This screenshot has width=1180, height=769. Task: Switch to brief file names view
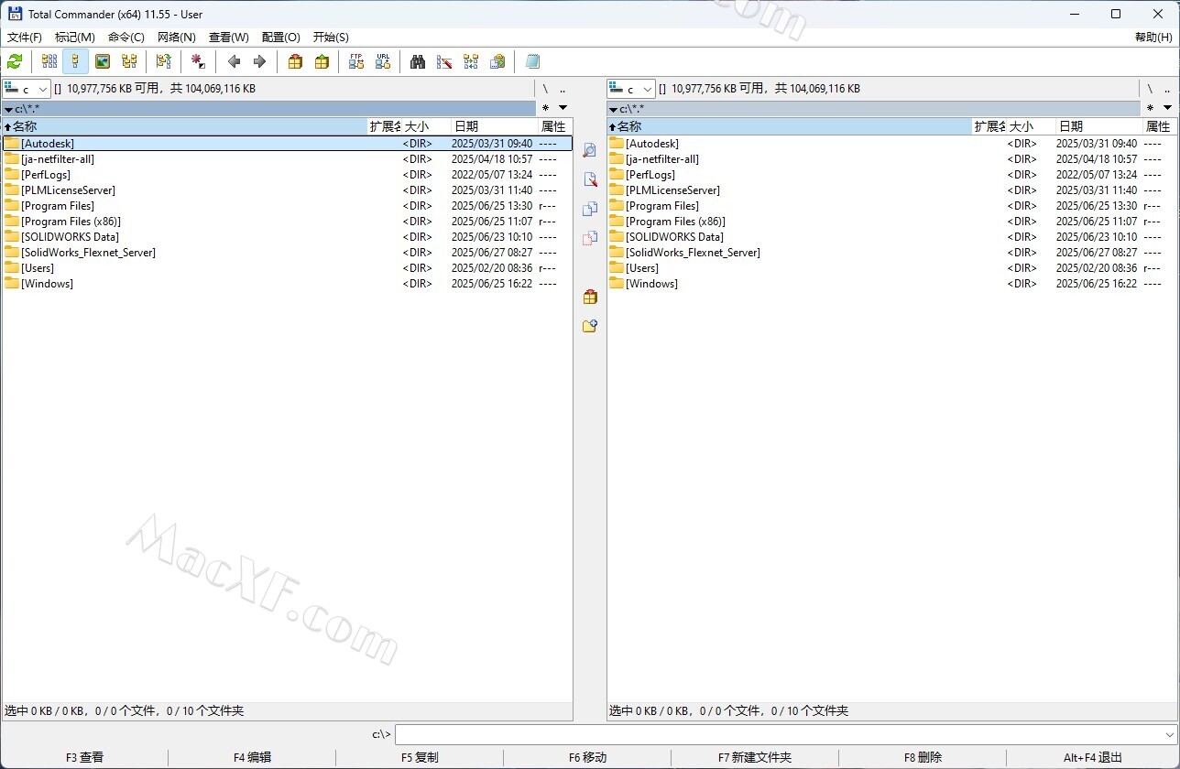[49, 61]
